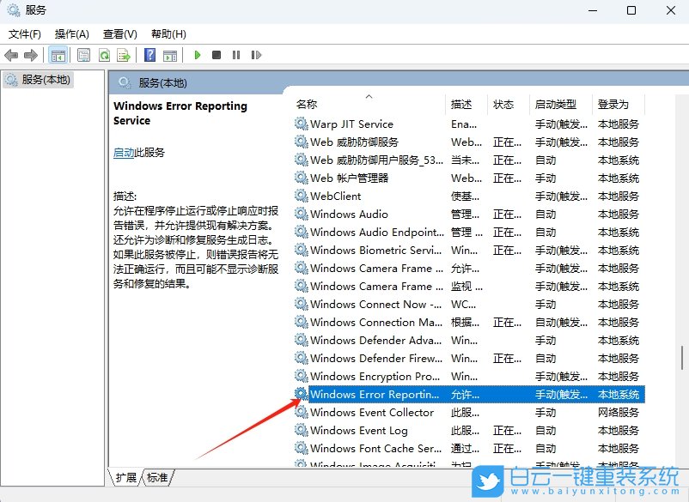Open help using the question mark icon
Screen dimensions: 689x502
(149, 54)
